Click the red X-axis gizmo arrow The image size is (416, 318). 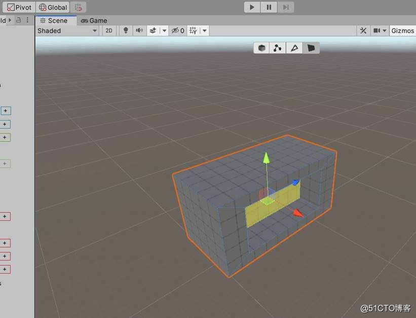click(298, 213)
